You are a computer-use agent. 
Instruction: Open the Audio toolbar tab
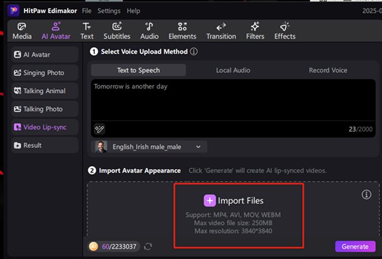click(x=150, y=31)
